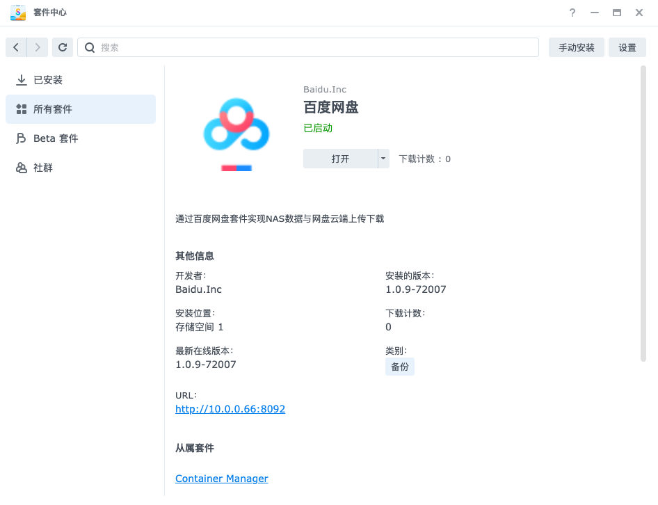Open the 设置 settings button
658x505 pixels.
coord(627,47)
